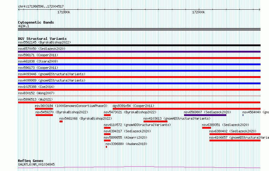Select the blue nsv461838 variant bar
The image size is (269, 171).
[x=139, y=64]
